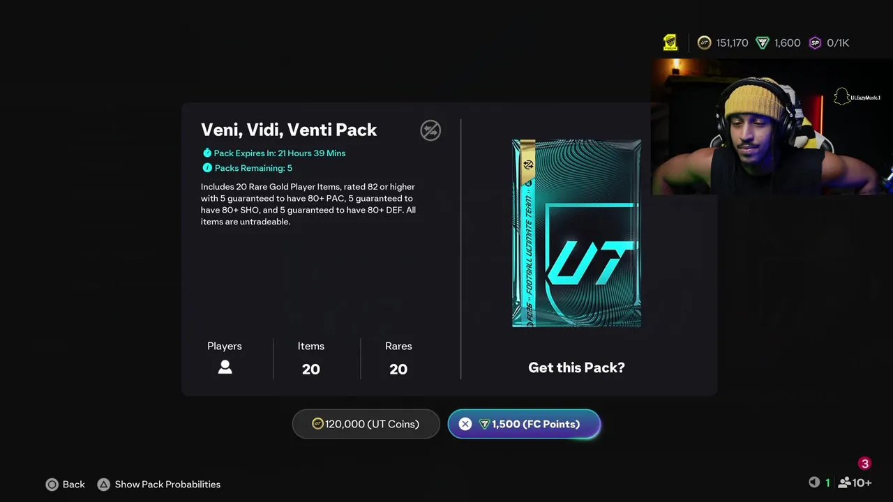Click the red notification badge showing 3
The width and height of the screenshot is (893, 502).
864,464
